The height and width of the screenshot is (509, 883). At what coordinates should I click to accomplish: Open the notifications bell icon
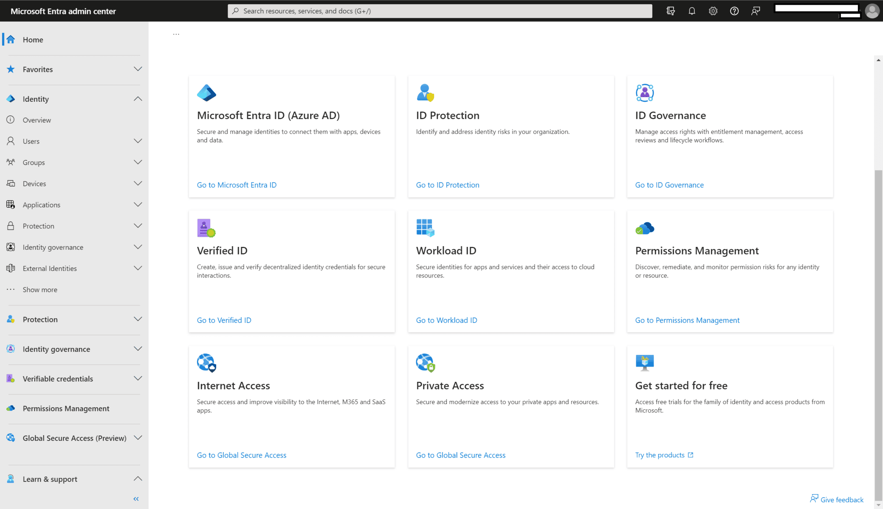click(x=692, y=11)
